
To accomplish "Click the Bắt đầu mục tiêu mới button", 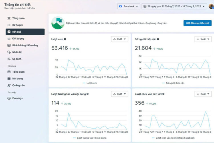I will [197, 23].
